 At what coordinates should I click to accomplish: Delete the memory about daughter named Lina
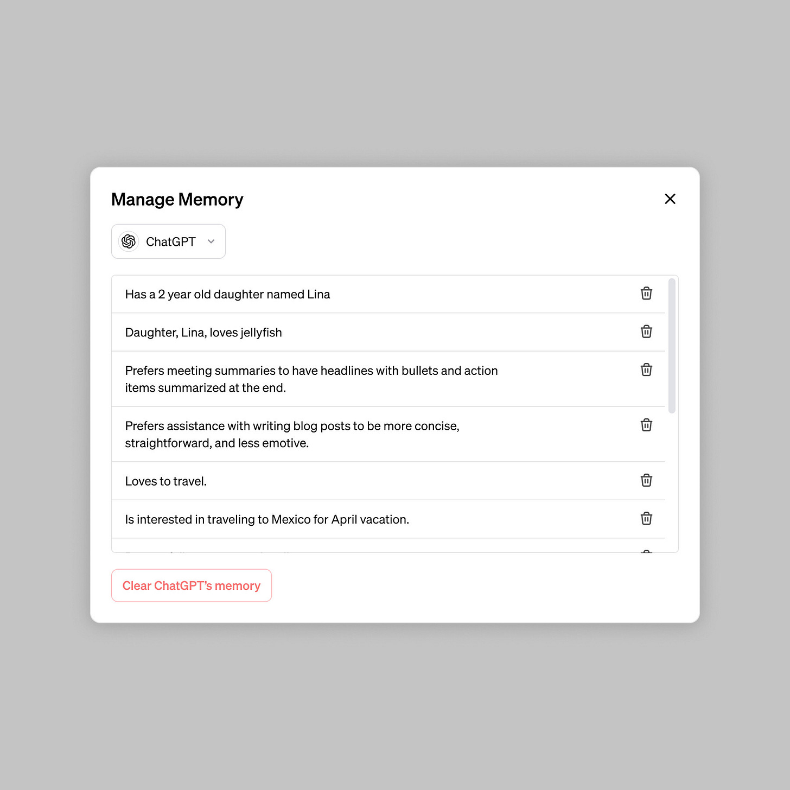pos(646,294)
